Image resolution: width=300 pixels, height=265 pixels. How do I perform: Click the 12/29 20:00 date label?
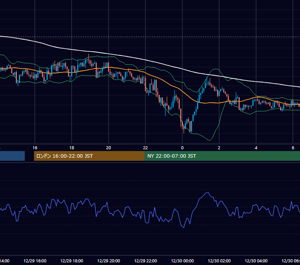109,261
